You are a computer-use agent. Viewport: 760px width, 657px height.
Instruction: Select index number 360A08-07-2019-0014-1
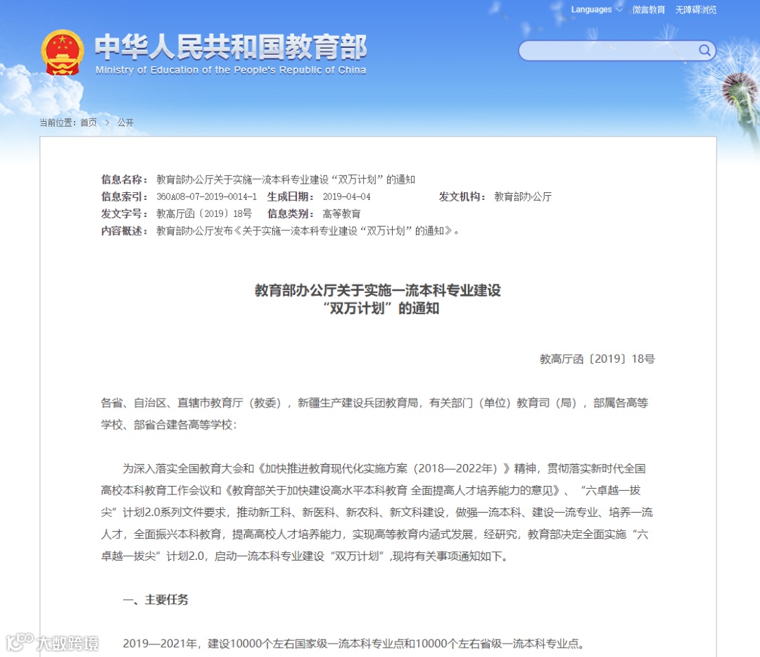[x=206, y=197]
